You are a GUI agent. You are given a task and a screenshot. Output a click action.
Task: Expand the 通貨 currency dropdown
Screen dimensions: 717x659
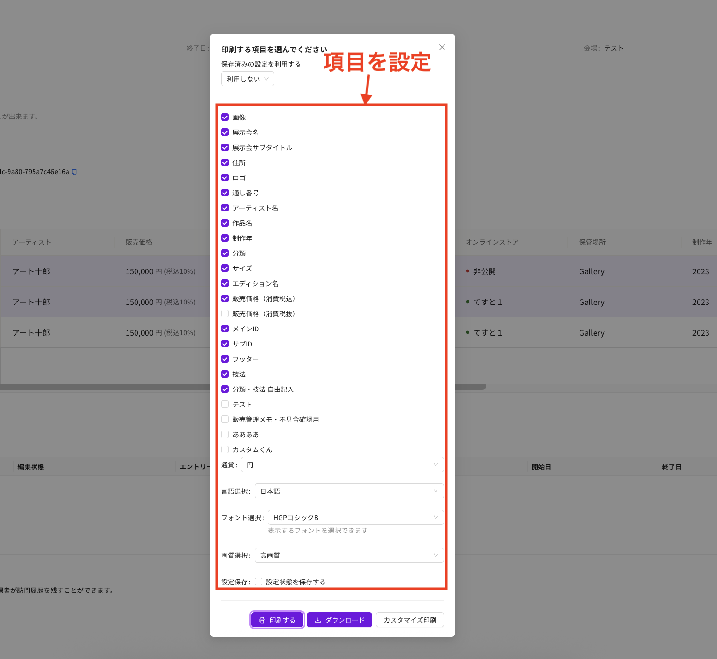pos(342,465)
